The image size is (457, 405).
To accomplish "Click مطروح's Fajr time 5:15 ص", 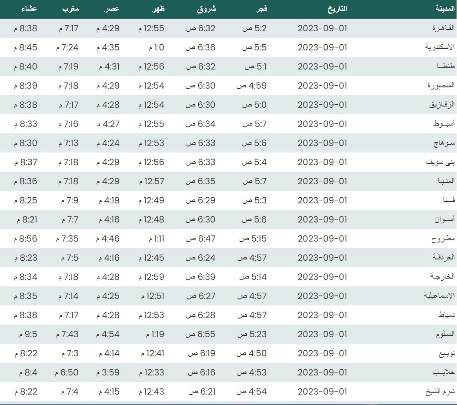I will (x=251, y=239).
